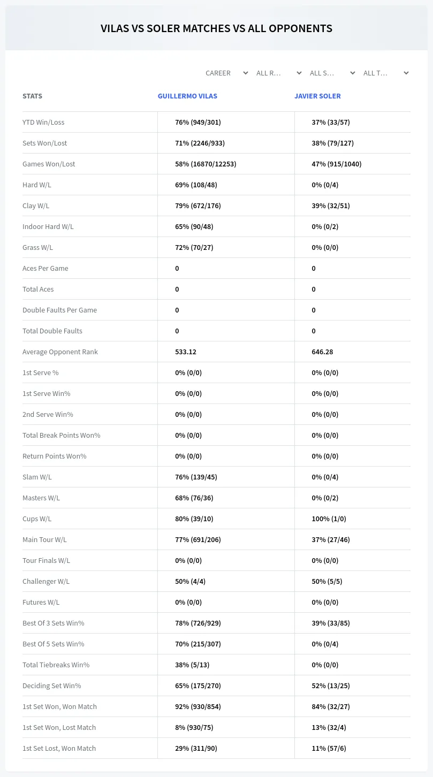Open the ALL S... filter dropdown
Viewport: 433px width, 777px height.
coord(332,73)
